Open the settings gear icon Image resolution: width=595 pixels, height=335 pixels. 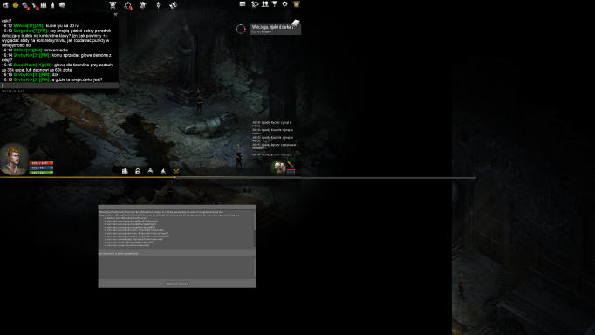click(x=284, y=4)
